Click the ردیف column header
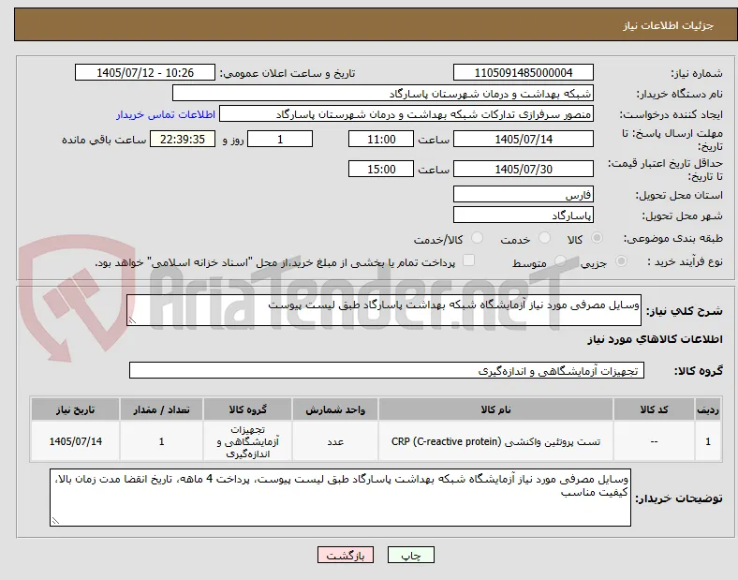 [x=708, y=409]
